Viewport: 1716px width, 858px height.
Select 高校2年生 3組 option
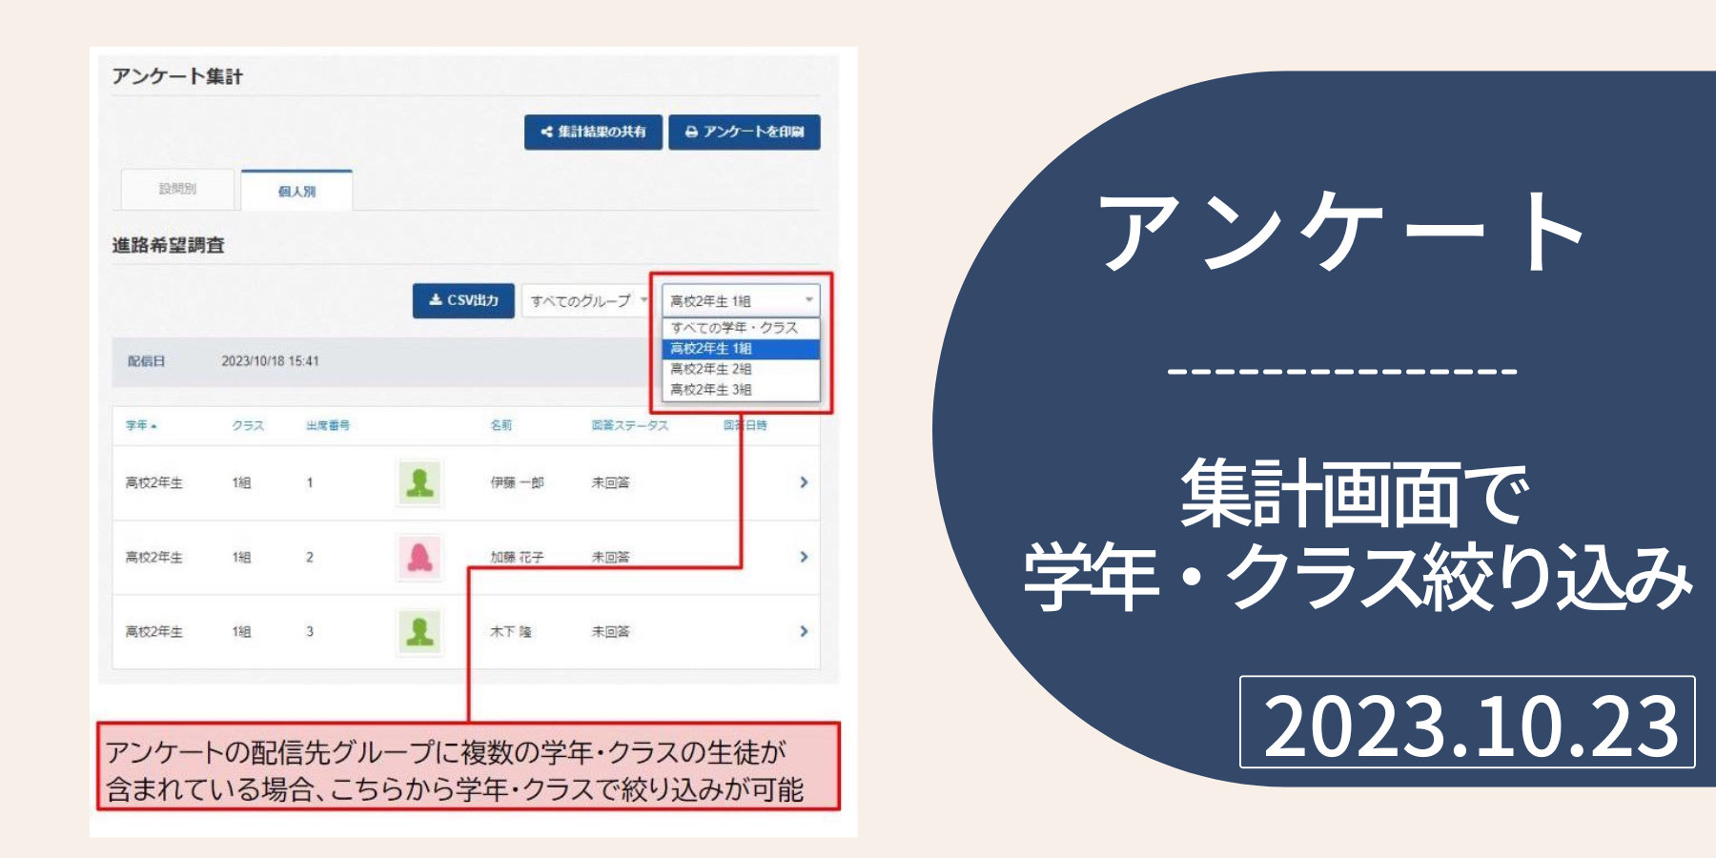coord(741,389)
